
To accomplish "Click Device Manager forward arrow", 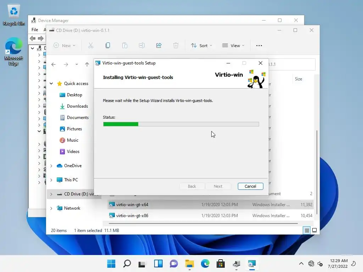I will [40, 38].
